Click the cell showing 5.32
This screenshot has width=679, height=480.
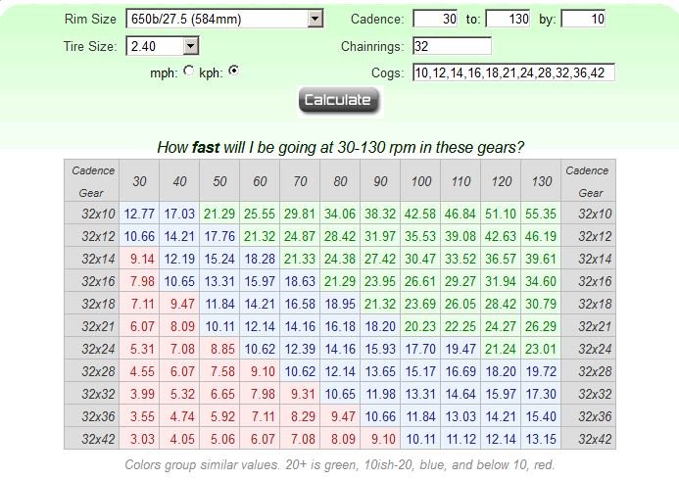[x=179, y=394]
